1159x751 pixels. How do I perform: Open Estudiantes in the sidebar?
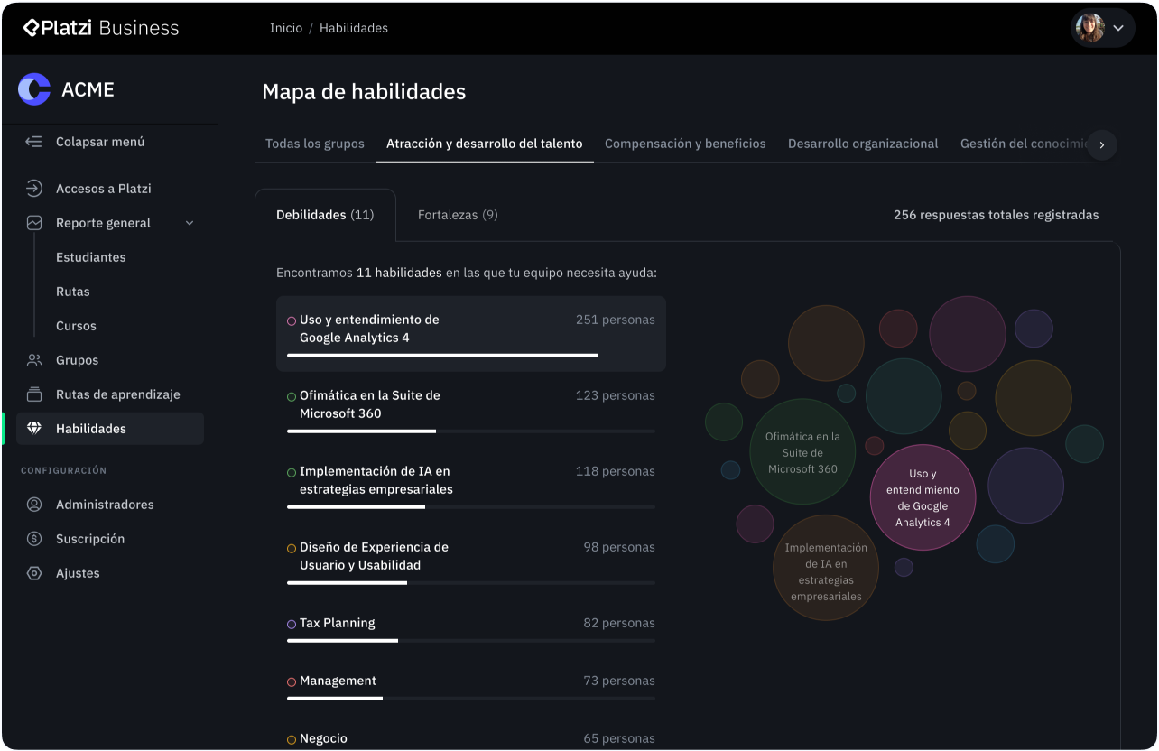[x=91, y=257]
